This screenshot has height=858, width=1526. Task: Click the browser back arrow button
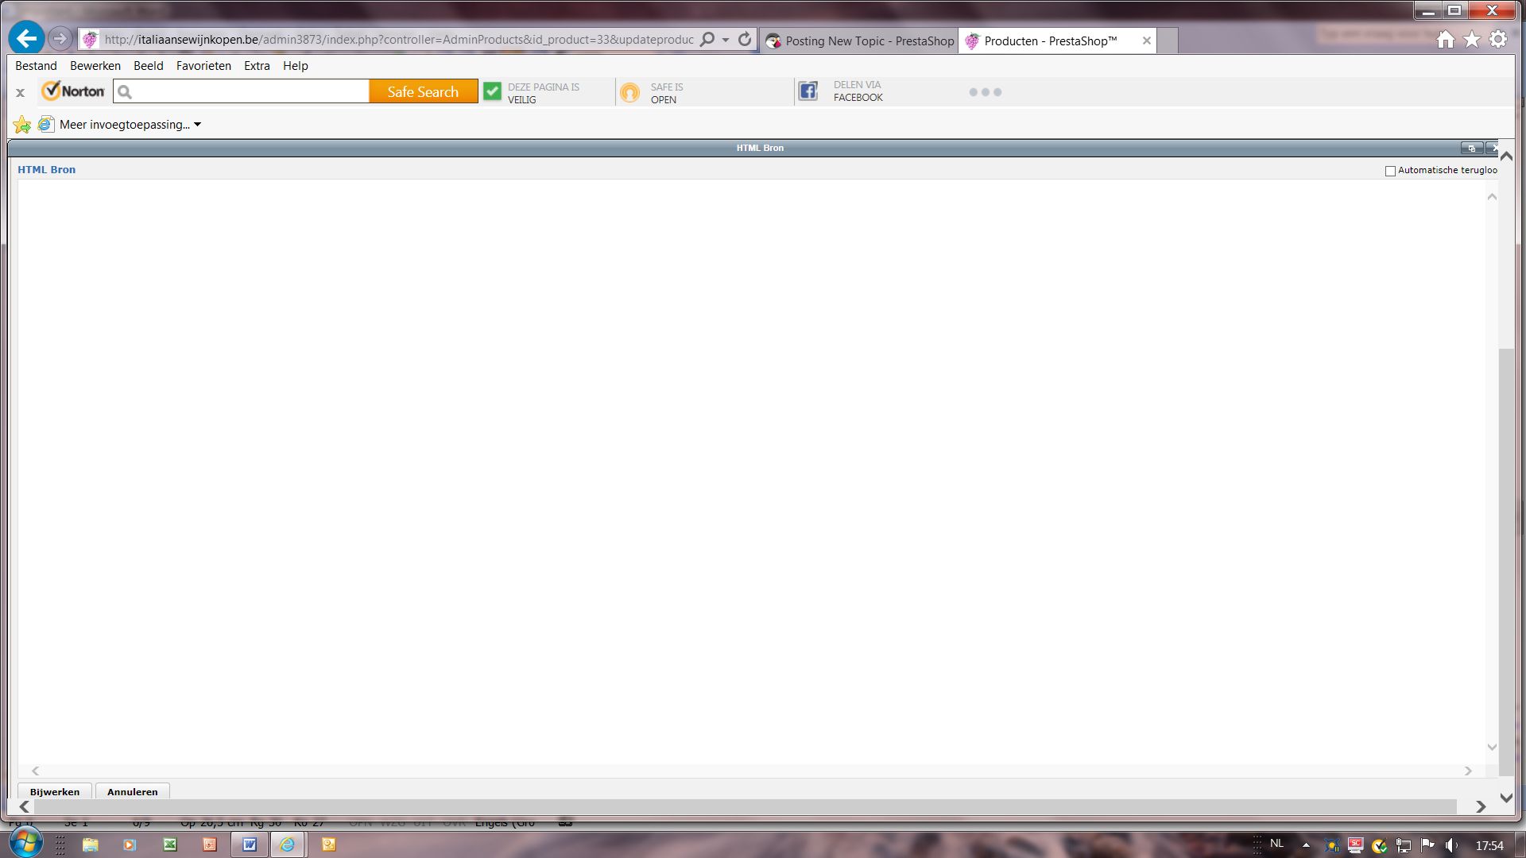tap(26, 38)
